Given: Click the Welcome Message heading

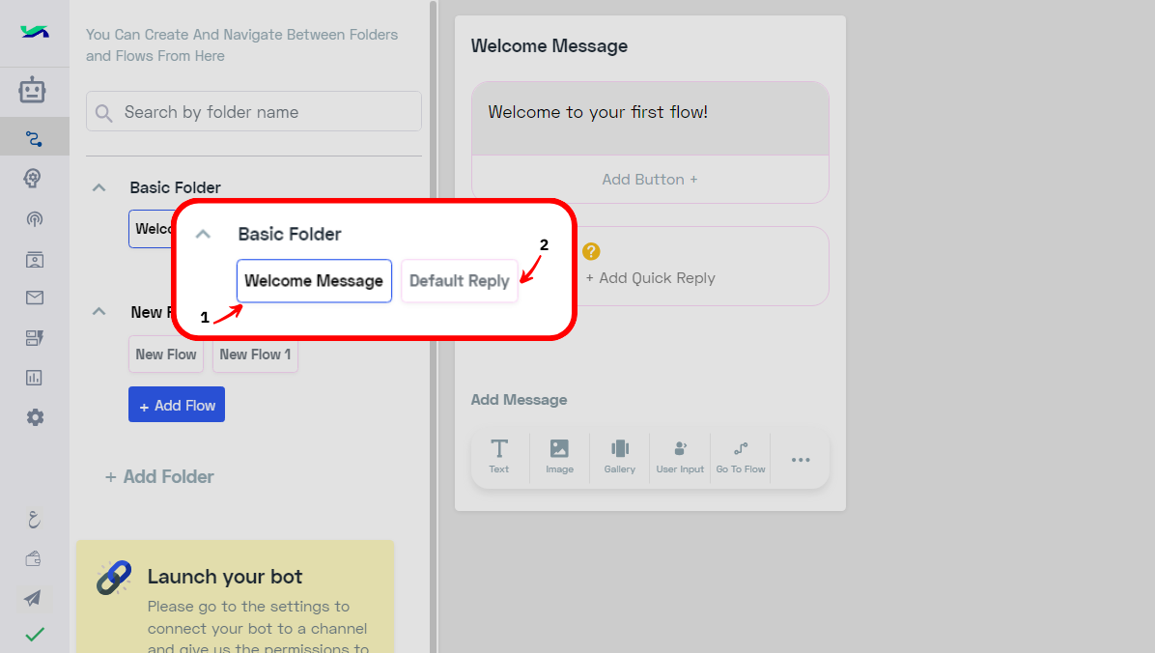Looking at the screenshot, I should [549, 45].
